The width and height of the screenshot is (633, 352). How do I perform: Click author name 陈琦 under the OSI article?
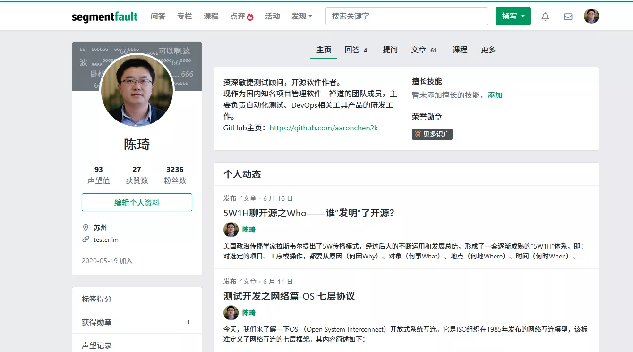(x=248, y=313)
